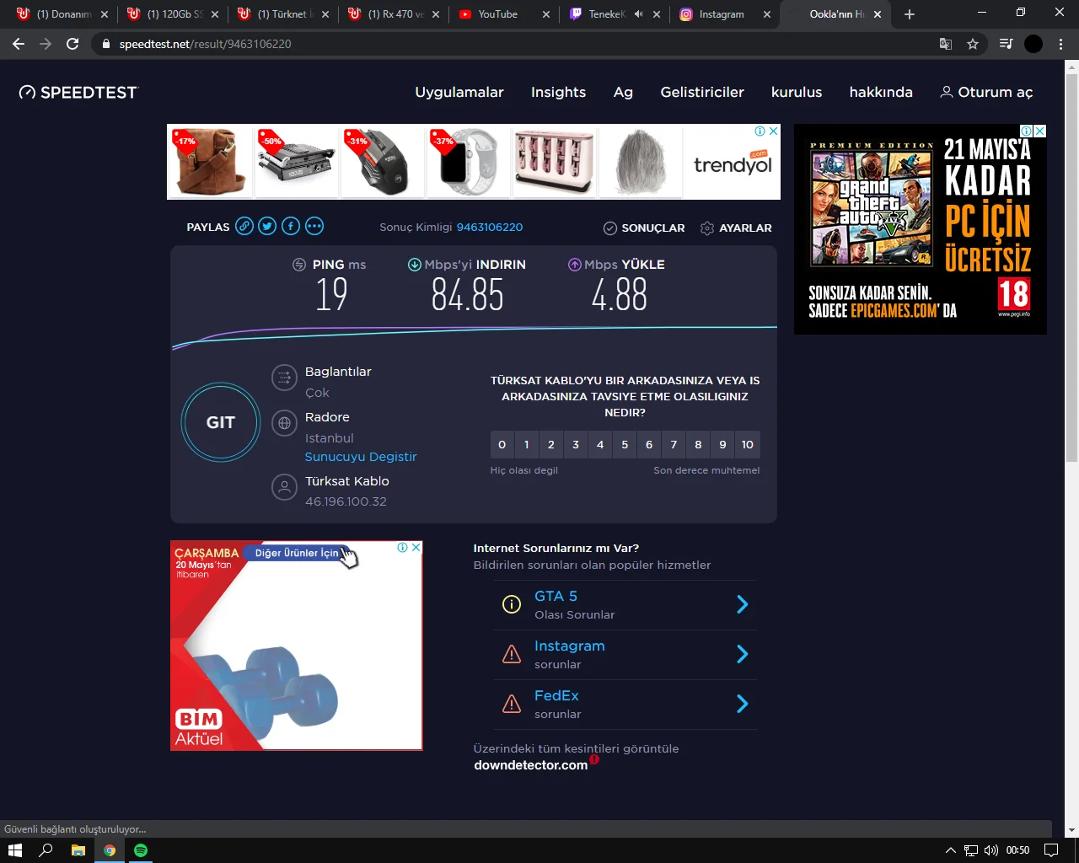The height and width of the screenshot is (863, 1079).
Task: Close the trendyol banner ad
Action: tap(774, 131)
